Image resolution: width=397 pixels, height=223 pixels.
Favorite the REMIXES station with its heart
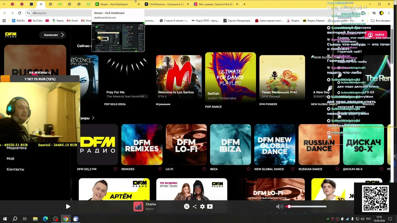click(x=160, y=169)
